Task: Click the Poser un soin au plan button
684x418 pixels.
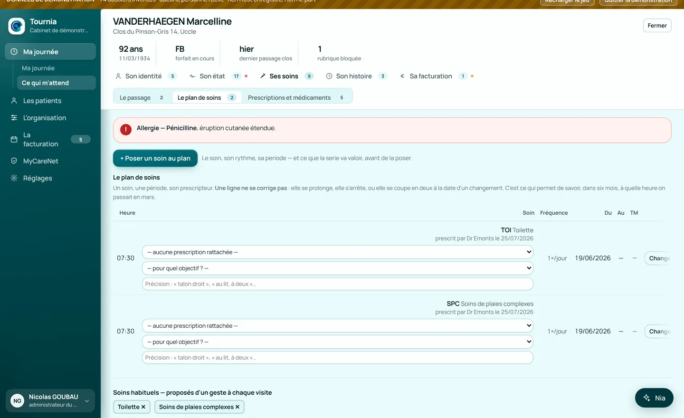Action: click(x=155, y=158)
